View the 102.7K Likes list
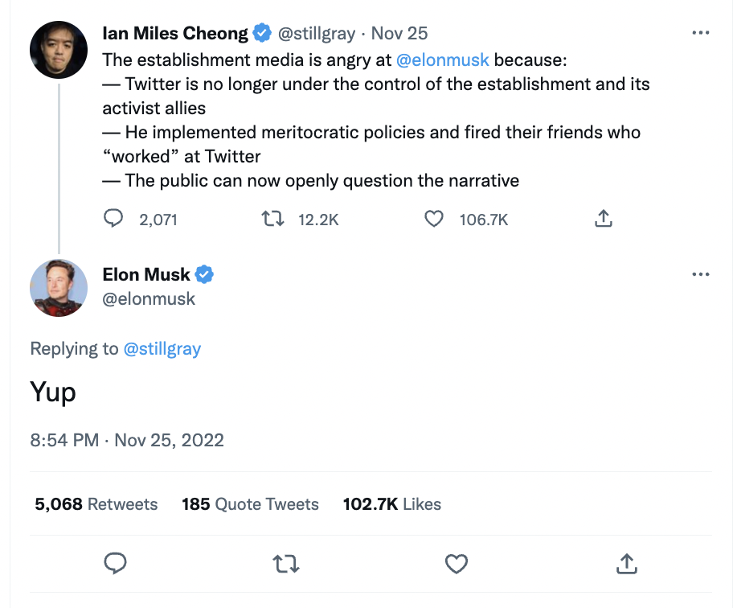 pyautogui.click(x=391, y=504)
